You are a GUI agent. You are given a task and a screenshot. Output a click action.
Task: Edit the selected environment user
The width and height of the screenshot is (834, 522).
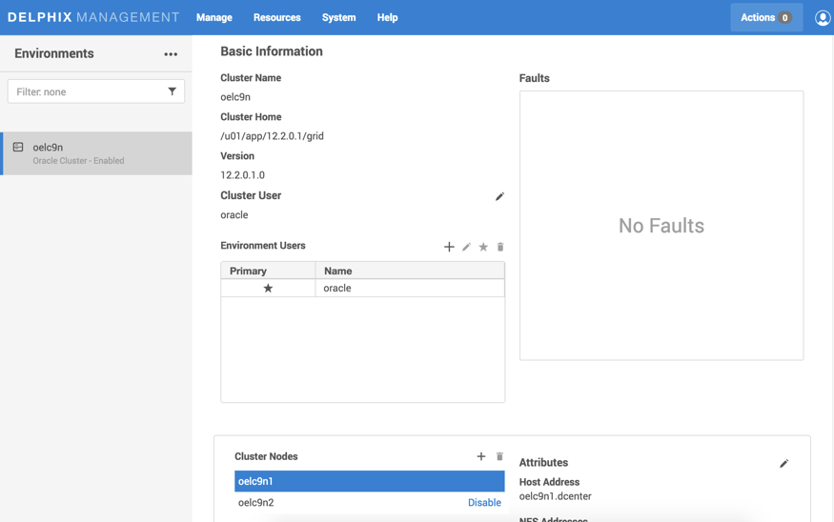(466, 247)
